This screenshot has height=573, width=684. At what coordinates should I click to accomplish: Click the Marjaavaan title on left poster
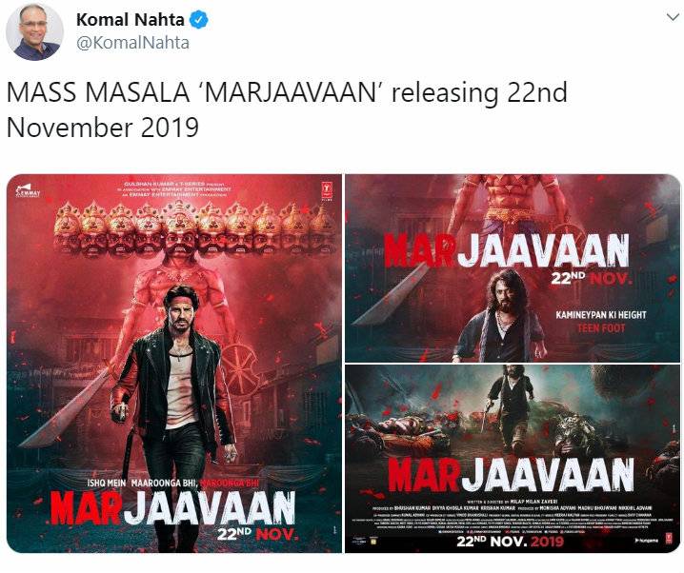(173, 508)
